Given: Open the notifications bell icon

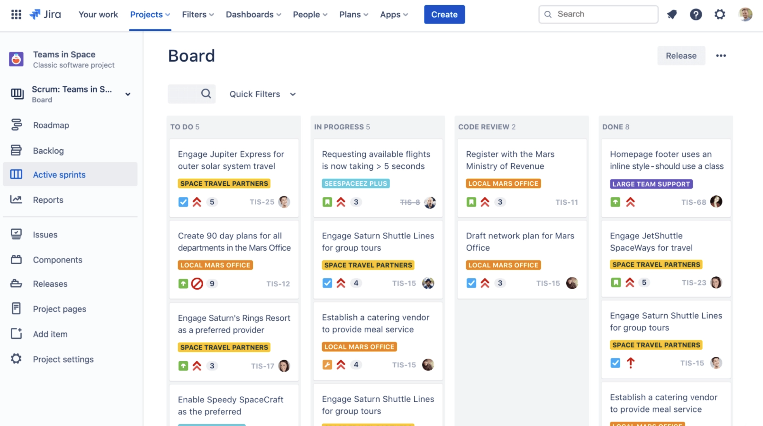Looking at the screenshot, I should point(672,14).
